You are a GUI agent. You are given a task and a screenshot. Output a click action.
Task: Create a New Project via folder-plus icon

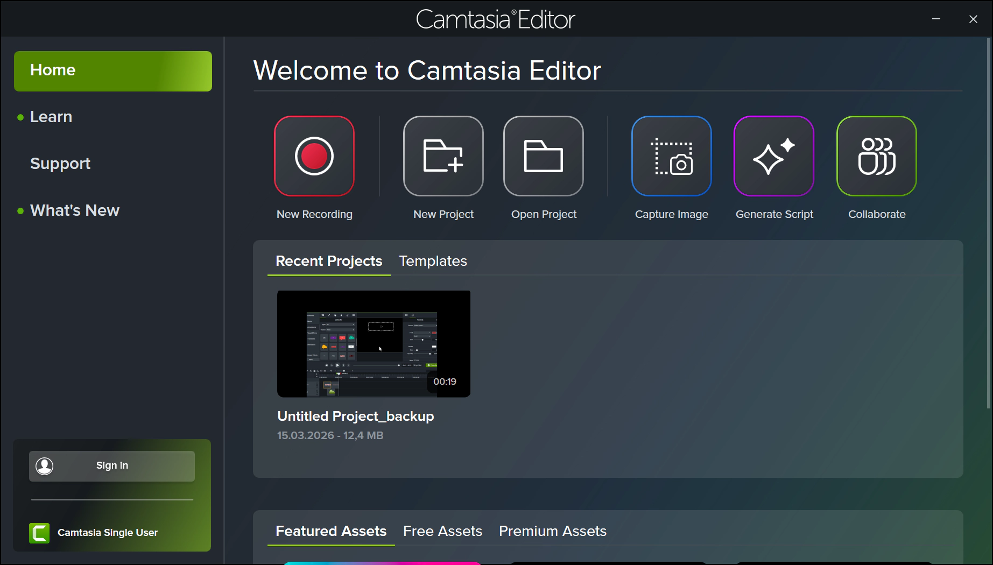point(443,156)
